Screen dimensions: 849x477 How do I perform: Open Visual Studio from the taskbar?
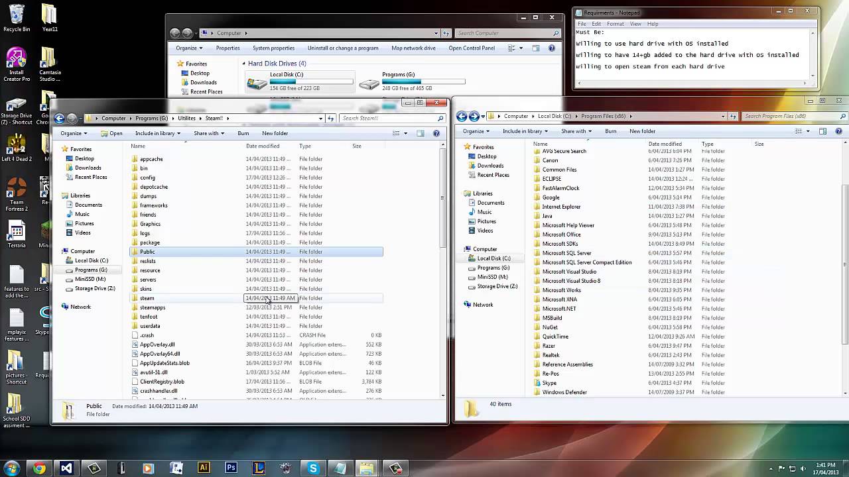click(66, 468)
